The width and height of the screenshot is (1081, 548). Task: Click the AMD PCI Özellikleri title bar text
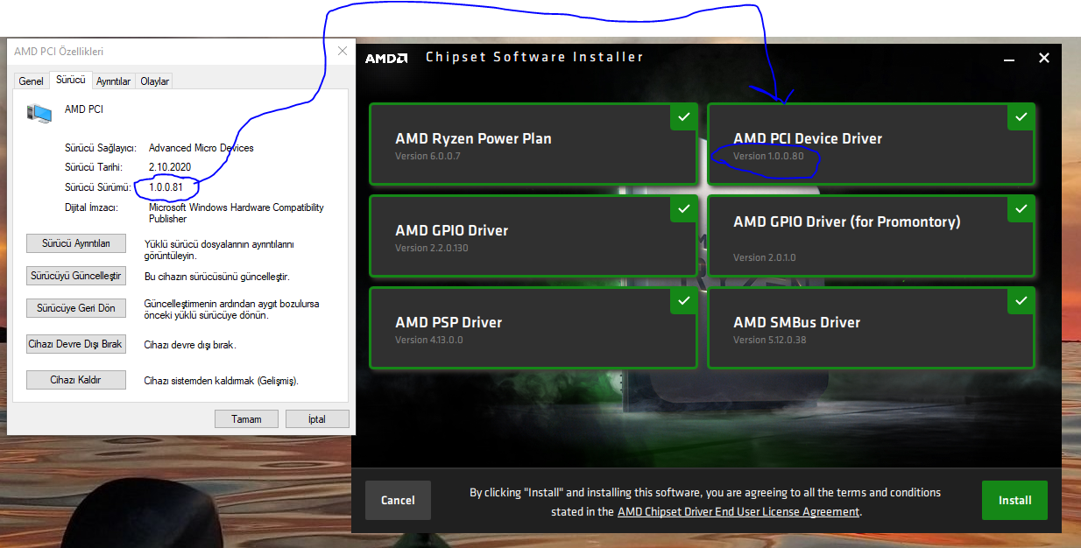pos(59,53)
